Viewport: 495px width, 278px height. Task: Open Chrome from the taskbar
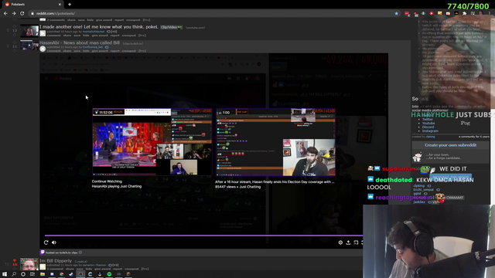point(62,274)
